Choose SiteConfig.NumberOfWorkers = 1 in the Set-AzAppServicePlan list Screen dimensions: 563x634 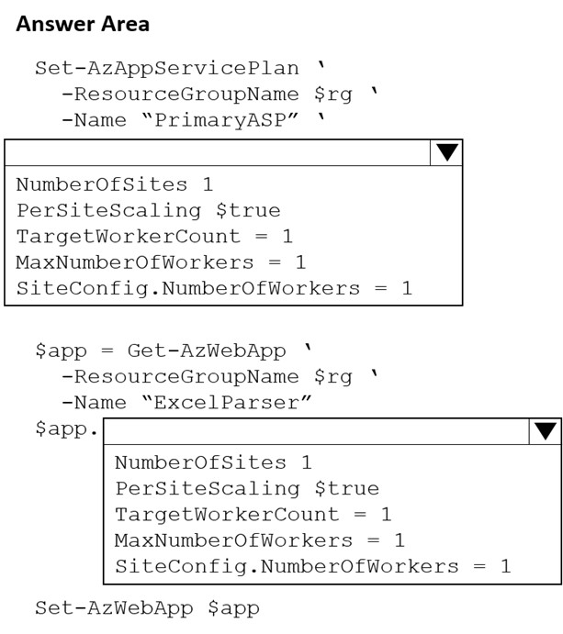(214, 287)
